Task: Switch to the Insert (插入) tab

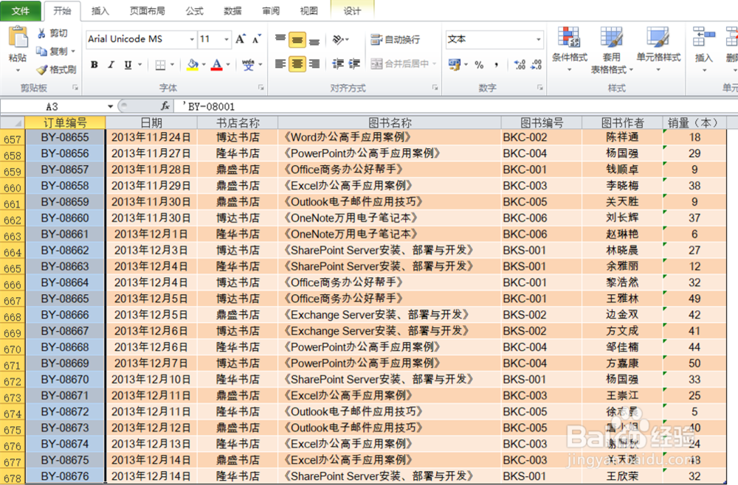Action: pos(100,11)
